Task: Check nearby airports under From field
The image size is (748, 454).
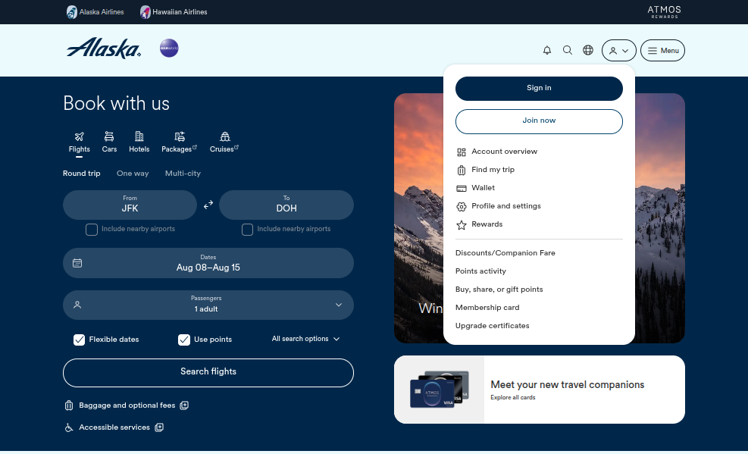Action: click(x=92, y=230)
